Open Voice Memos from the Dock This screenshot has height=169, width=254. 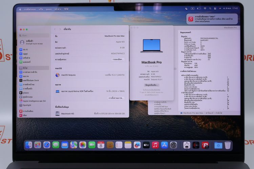196,145
